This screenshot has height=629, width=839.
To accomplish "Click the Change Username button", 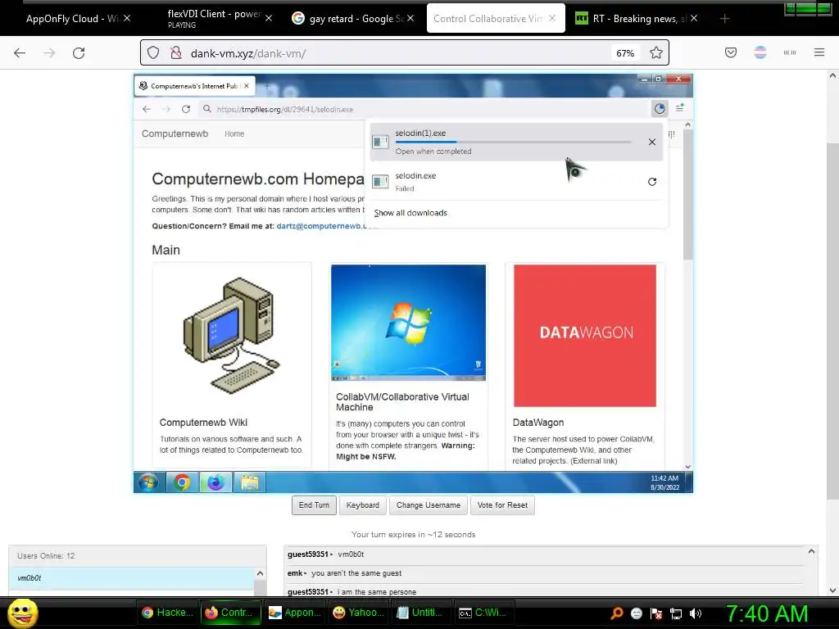I will [x=429, y=505].
